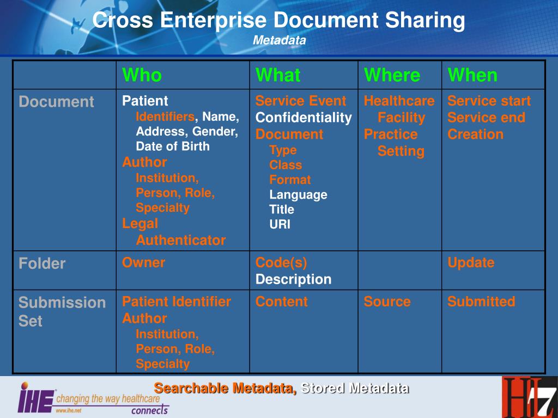Click the "Facility" text
Screen dimensions: 558x418
click(402, 118)
